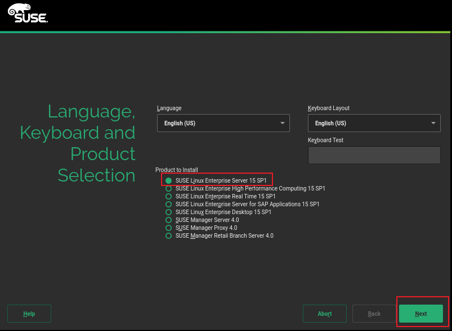This screenshot has height=331, width=452.
Task: Open Help for this installer step
Action: point(29,314)
